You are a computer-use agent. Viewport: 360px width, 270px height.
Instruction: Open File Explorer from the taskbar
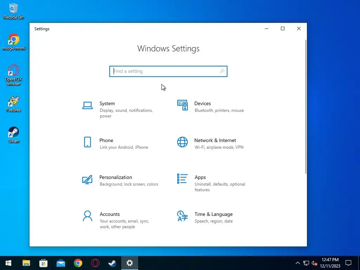click(x=26, y=263)
